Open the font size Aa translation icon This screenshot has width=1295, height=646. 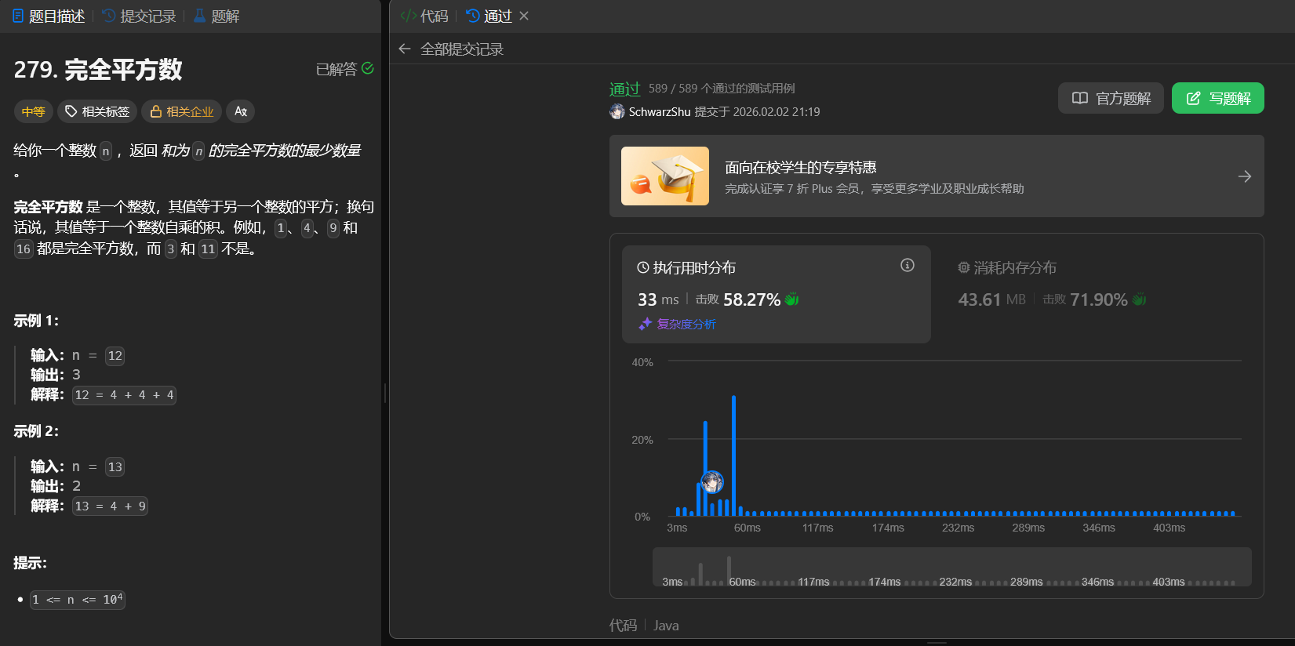point(241,111)
